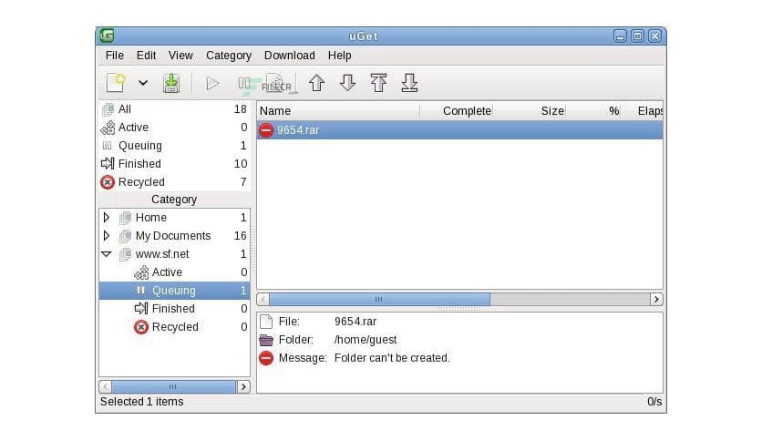Screen dimensions: 762x441
Task: Sort by the Elapsed column header
Action: 644,111
